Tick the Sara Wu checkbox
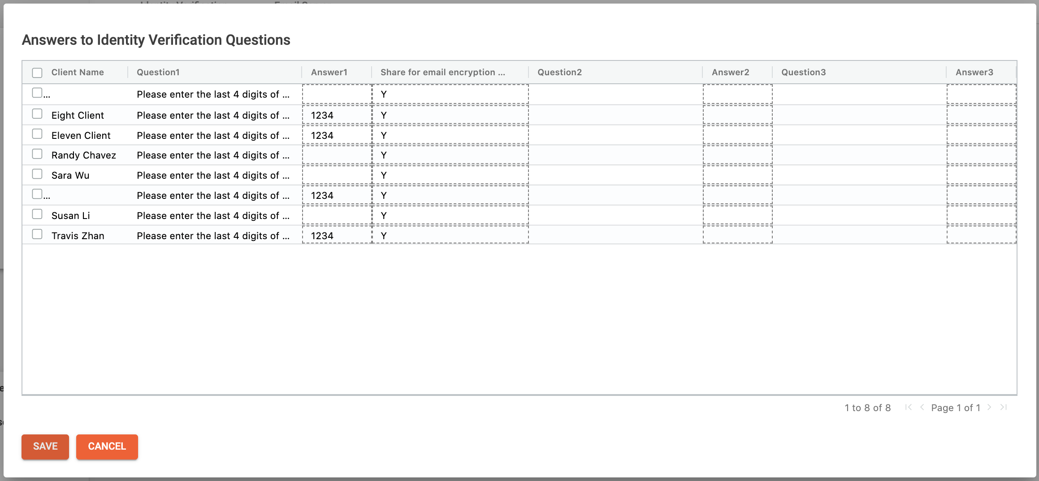 pos(37,174)
